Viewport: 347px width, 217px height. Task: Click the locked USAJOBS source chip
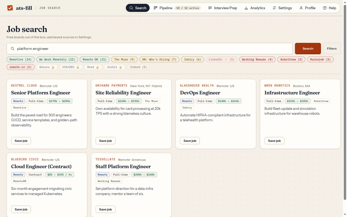pos(71,67)
